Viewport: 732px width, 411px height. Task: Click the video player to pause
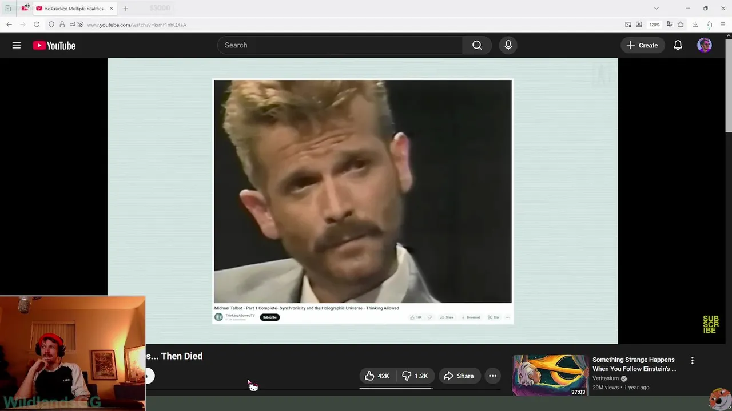(363, 201)
